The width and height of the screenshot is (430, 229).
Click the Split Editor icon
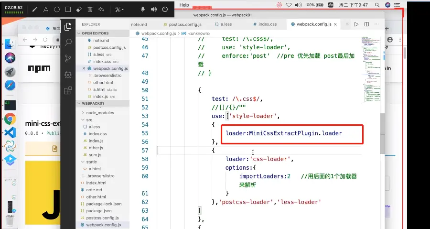366,24
